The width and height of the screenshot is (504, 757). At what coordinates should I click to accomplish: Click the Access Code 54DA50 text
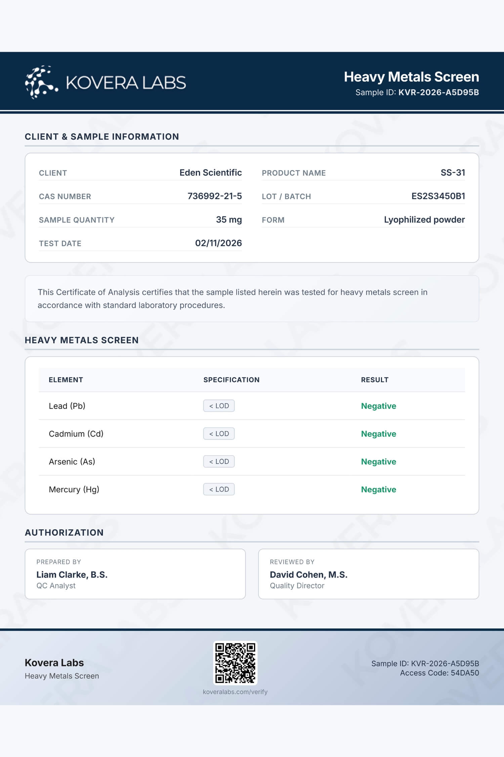(x=439, y=673)
